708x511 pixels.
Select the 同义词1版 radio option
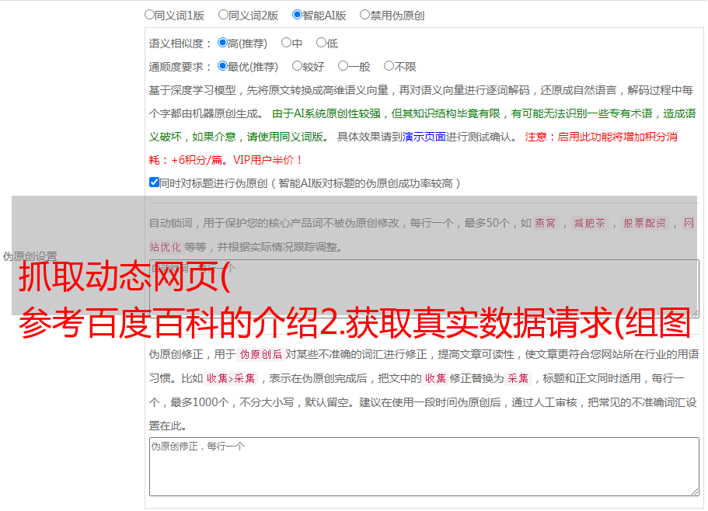pos(149,15)
